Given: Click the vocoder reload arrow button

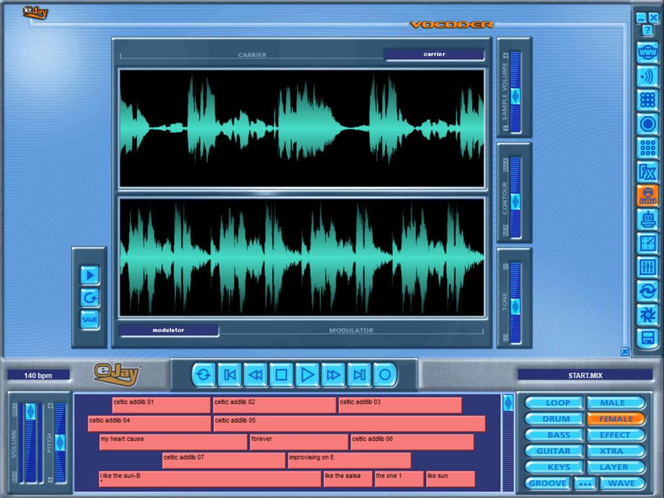Looking at the screenshot, I should [x=90, y=298].
